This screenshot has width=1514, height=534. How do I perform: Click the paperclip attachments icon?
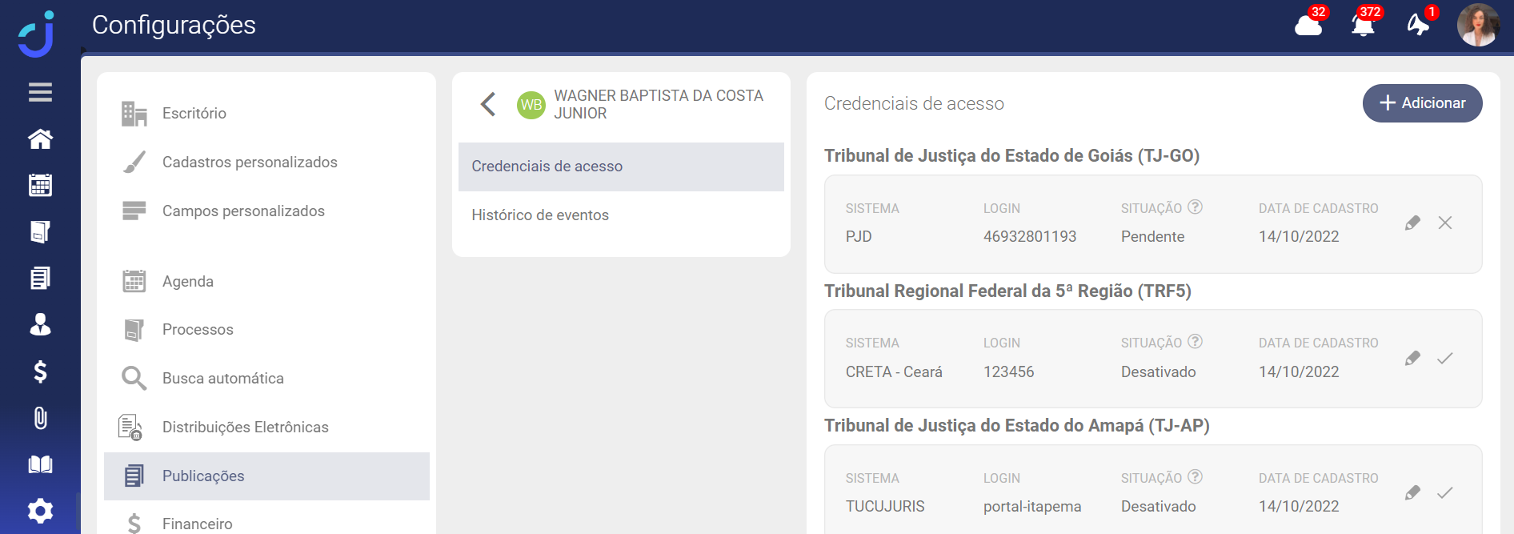click(x=40, y=418)
